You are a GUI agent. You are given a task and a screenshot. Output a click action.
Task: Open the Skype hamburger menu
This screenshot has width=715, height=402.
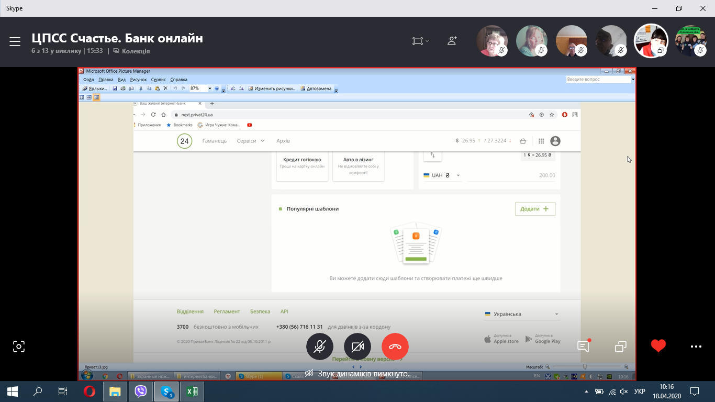coord(15,41)
